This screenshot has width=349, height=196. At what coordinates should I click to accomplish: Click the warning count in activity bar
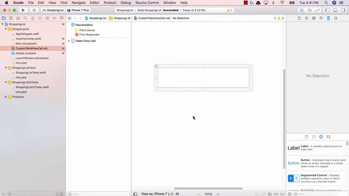click(230, 10)
